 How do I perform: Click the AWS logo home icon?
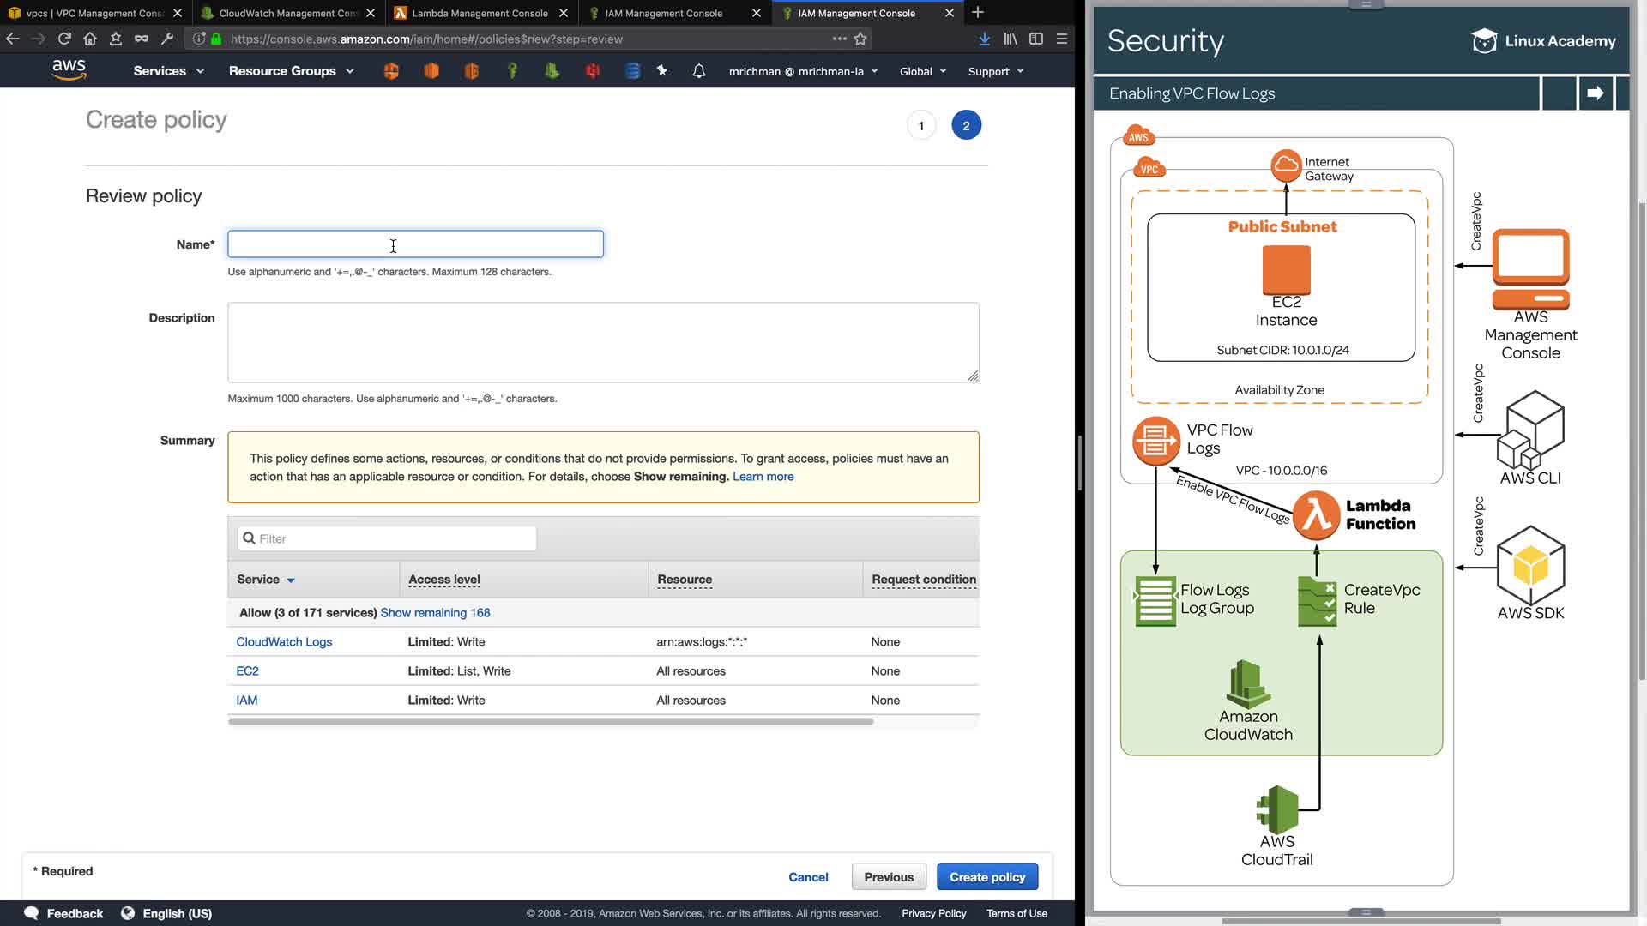click(69, 70)
